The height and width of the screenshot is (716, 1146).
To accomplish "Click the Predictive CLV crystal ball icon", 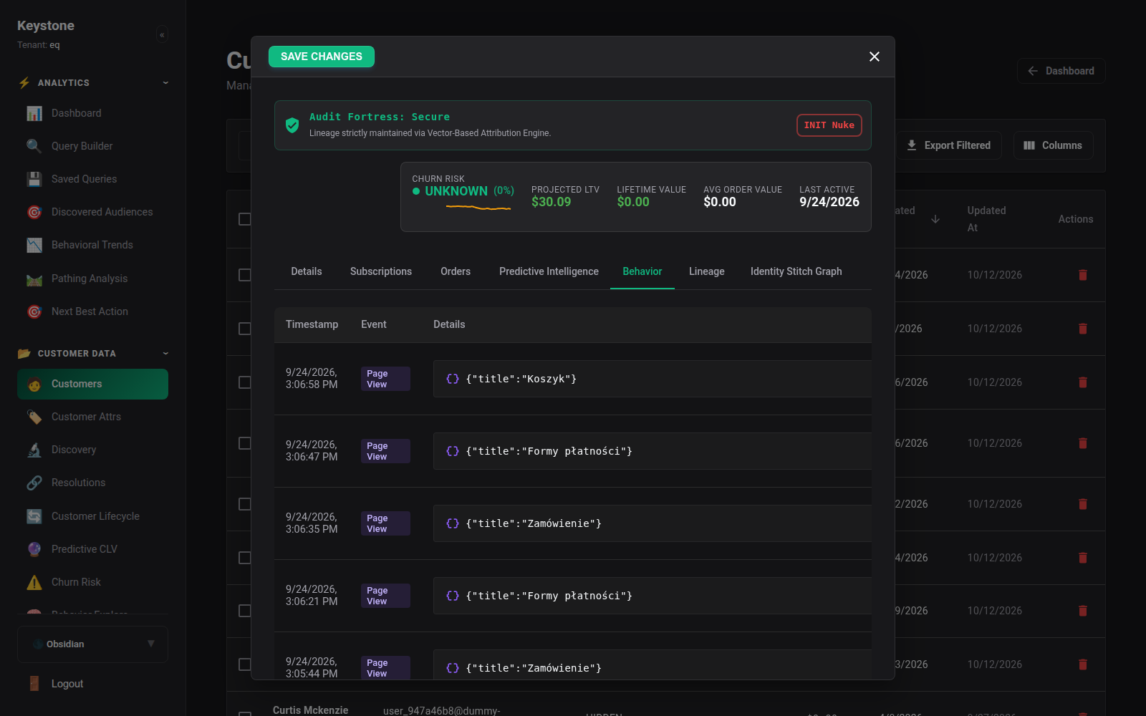I will (34, 549).
